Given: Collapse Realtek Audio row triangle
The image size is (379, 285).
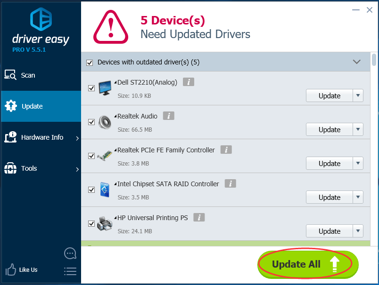Looking at the screenshot, I should [x=115, y=116].
